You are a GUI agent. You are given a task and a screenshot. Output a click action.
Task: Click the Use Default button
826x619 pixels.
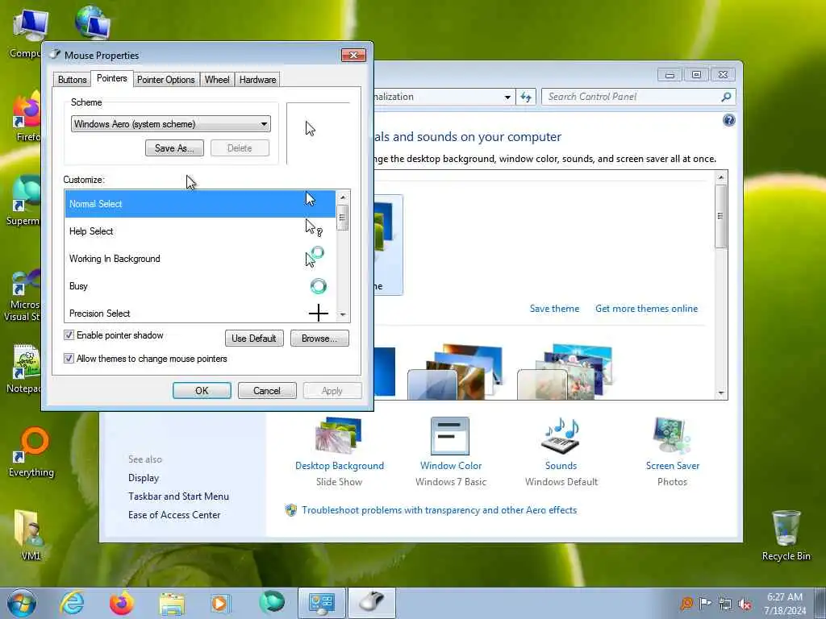(x=254, y=338)
